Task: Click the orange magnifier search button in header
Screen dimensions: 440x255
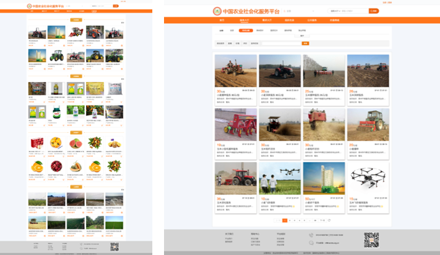Action: pyautogui.click(x=374, y=11)
